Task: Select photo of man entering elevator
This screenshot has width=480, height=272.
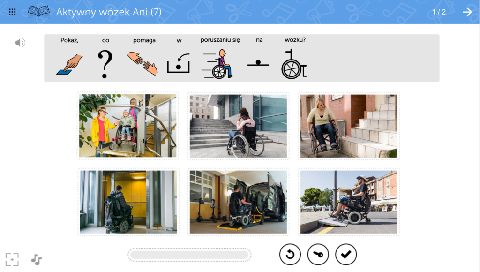Action: [128, 202]
